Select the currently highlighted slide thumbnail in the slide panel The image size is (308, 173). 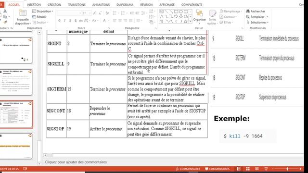pyautogui.click(x=16, y=114)
